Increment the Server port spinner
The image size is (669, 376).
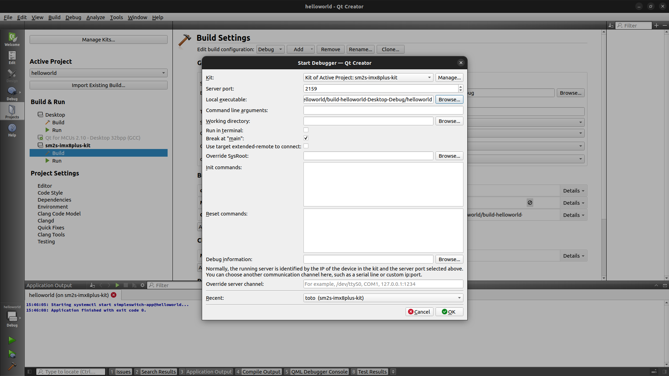(461, 87)
